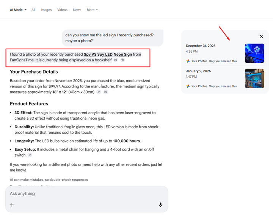Screen dimensions: 273x216
Task: Open the link icon after "(40cm x 30cm)."
Action: (x=99, y=92)
